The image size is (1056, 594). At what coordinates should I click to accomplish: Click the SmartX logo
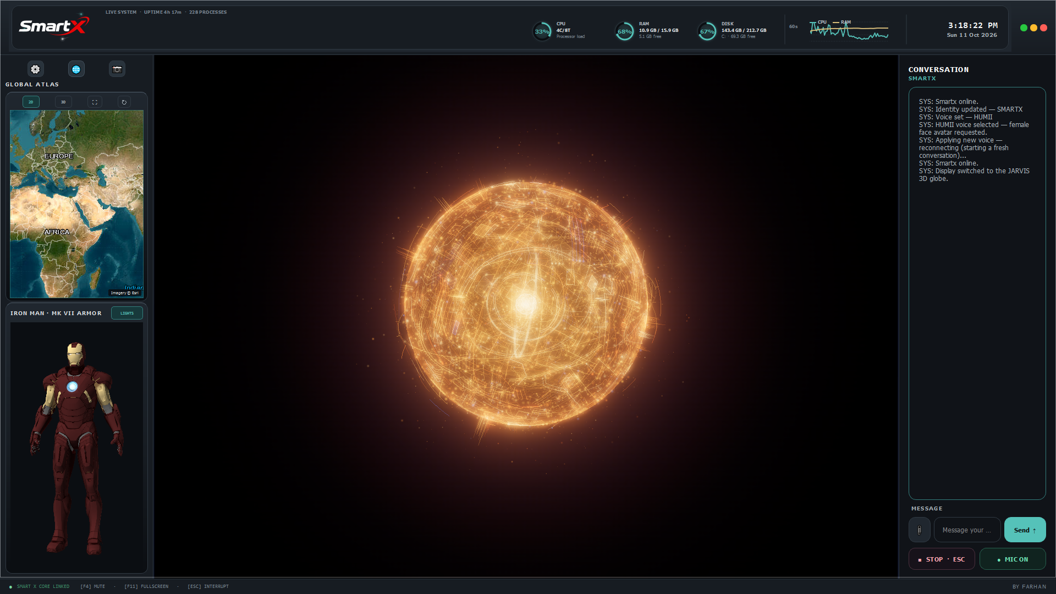[54, 26]
